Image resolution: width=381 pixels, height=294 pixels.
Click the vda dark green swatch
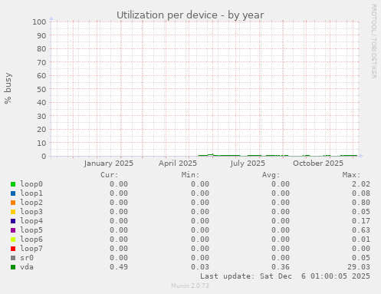13,267
